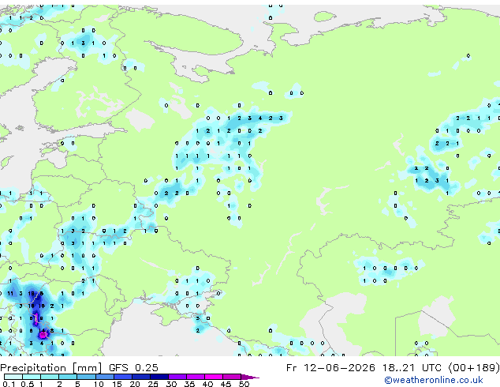
Task: Pick the 10–15 mm blue legend swatch
Action: pyautogui.click(x=104, y=377)
